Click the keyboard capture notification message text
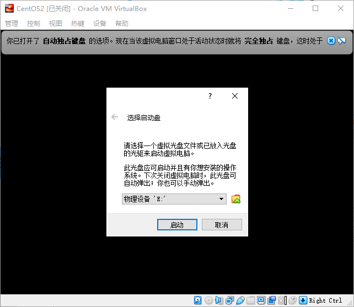Image resolution: width=354 pixels, height=307 pixels. pos(164,41)
